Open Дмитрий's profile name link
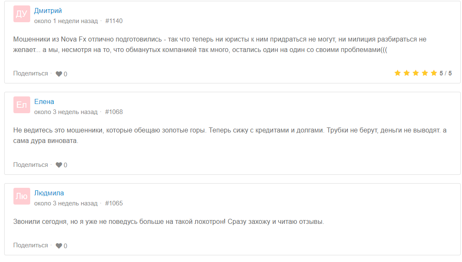 pos(48,10)
